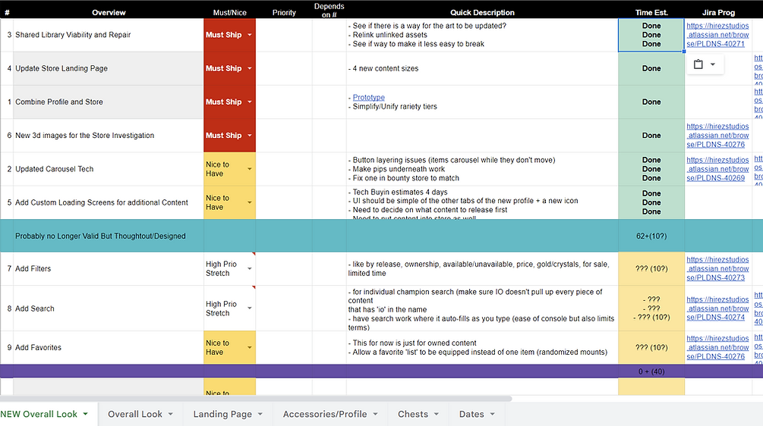
Task: Open the Overall Look tab menu arrow
Action: [x=171, y=415]
